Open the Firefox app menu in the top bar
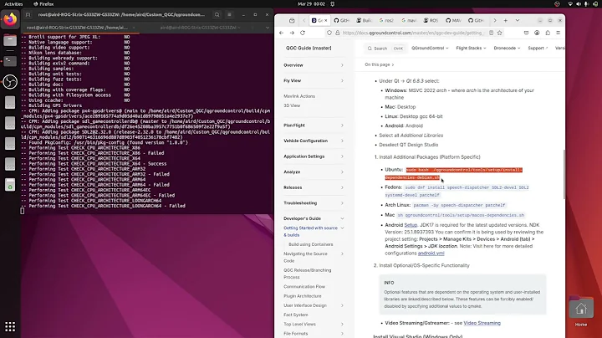This screenshot has width=602, height=338. tap(43, 4)
